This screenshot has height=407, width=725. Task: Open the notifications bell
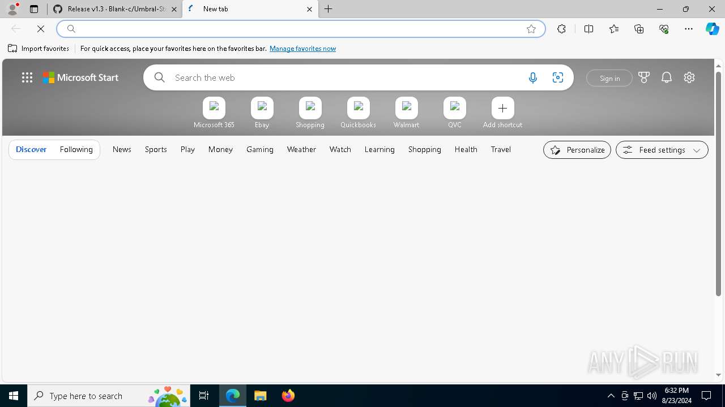point(667,77)
